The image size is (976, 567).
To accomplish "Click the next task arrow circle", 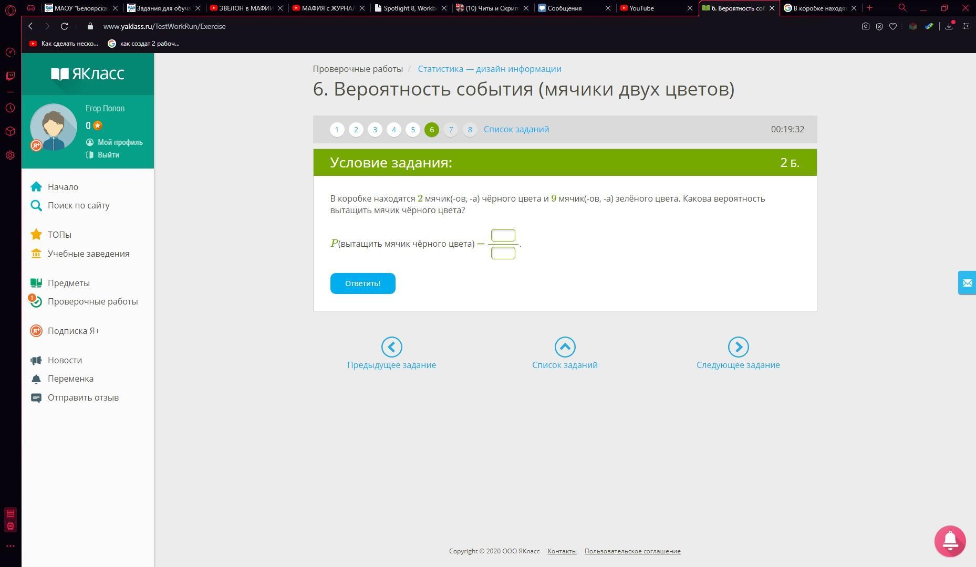I will (x=738, y=347).
